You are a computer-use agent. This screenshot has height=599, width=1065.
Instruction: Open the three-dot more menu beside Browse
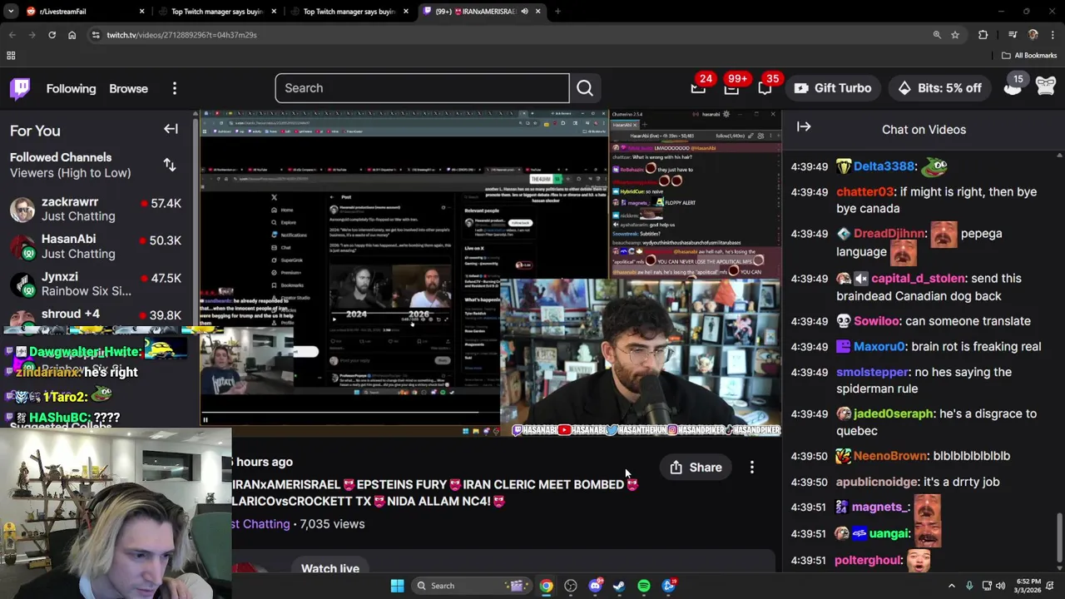175,88
